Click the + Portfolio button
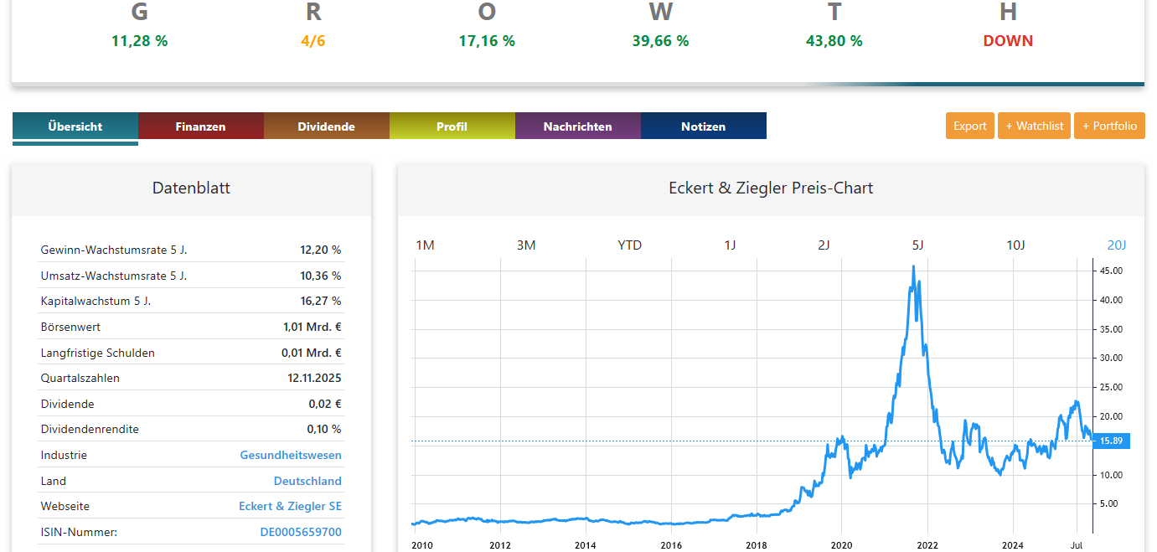Screen dimensions: 1157x552 pyautogui.click(x=1109, y=126)
